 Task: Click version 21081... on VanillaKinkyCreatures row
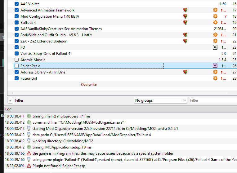220,29
